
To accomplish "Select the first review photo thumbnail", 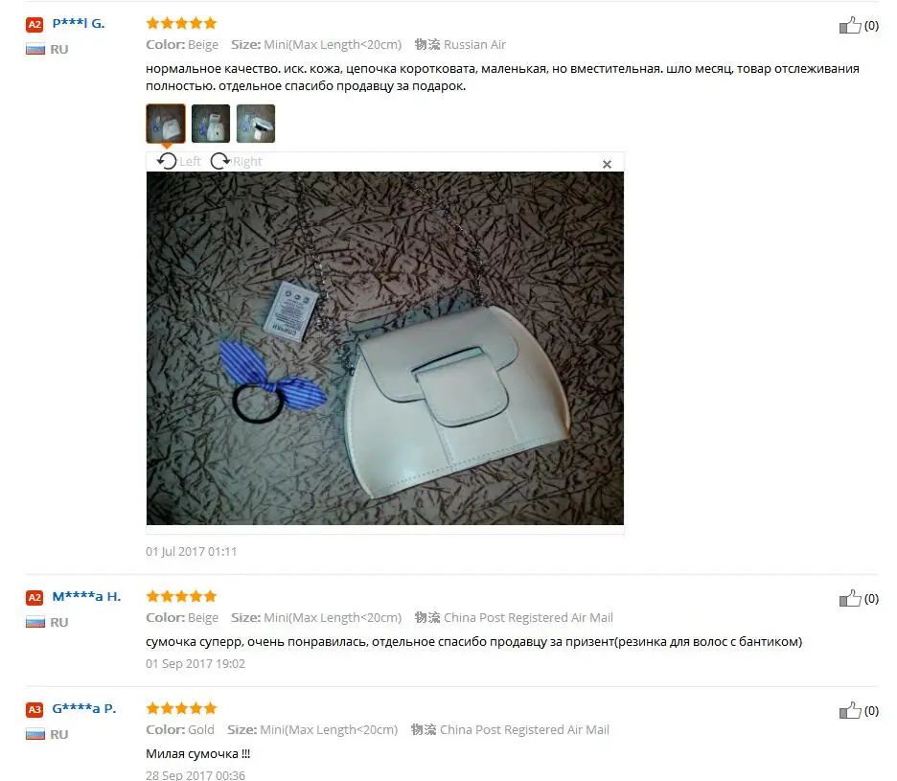I will coord(166,123).
